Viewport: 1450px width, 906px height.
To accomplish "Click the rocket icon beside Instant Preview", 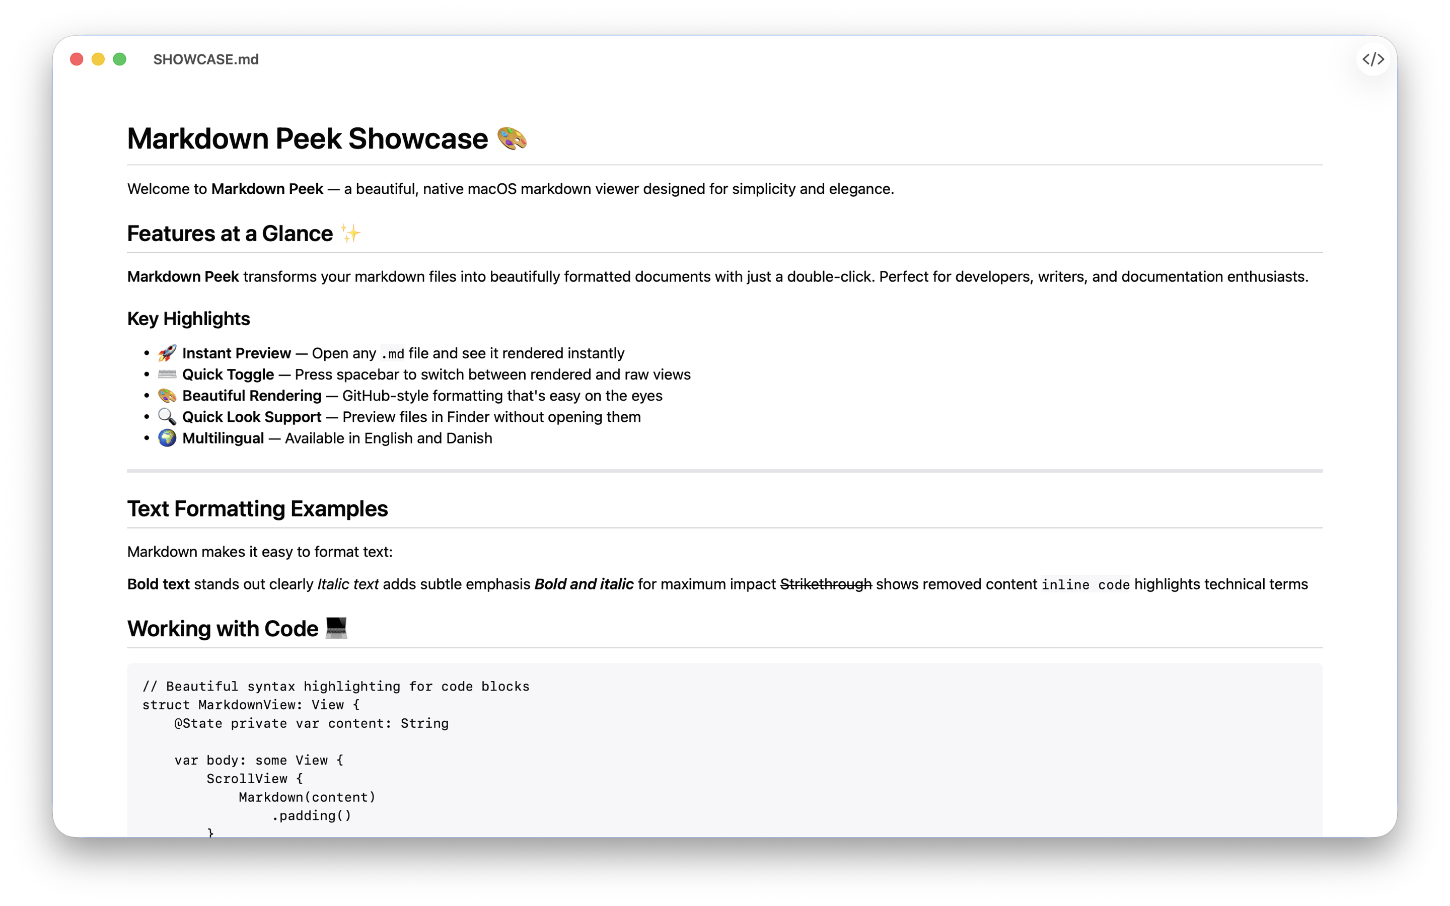I will 167,353.
